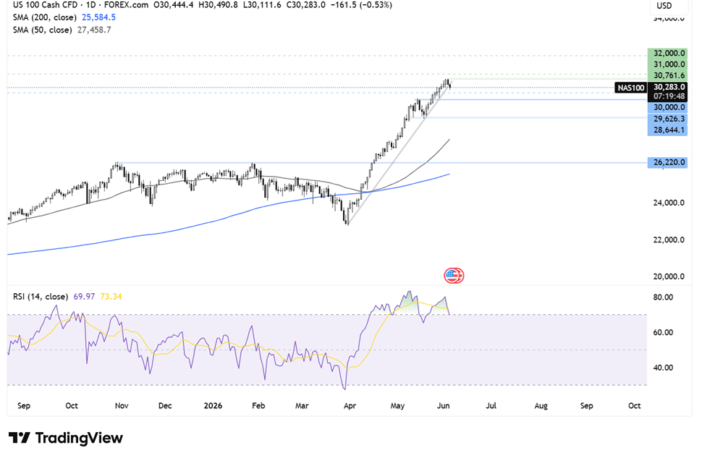Click the 28,644.1 support level label

667,130
